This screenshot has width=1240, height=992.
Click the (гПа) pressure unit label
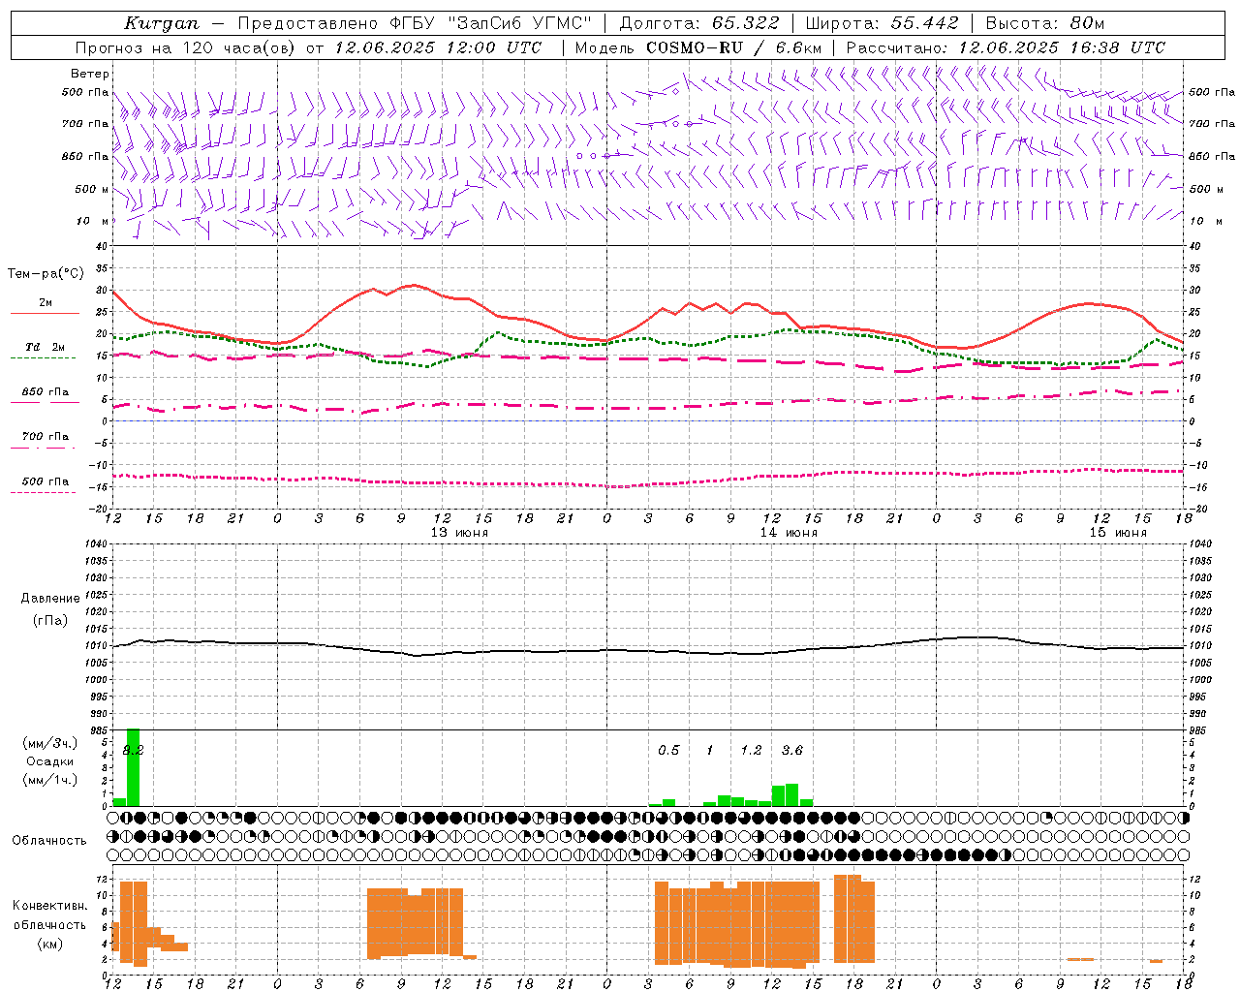49,621
